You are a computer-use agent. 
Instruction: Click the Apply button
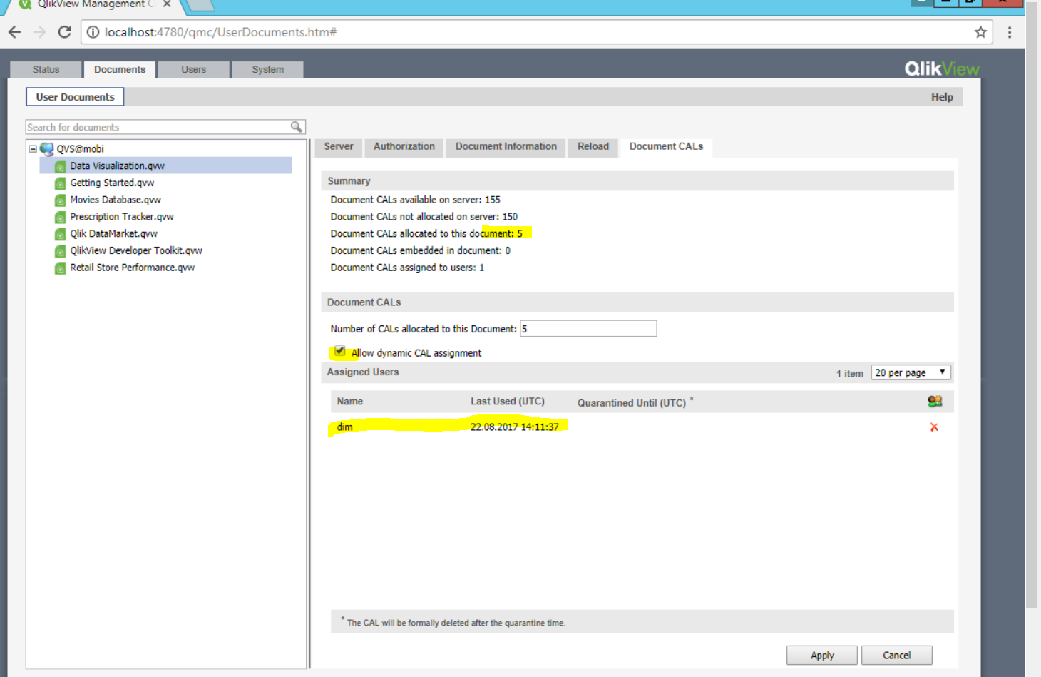pyautogui.click(x=822, y=655)
